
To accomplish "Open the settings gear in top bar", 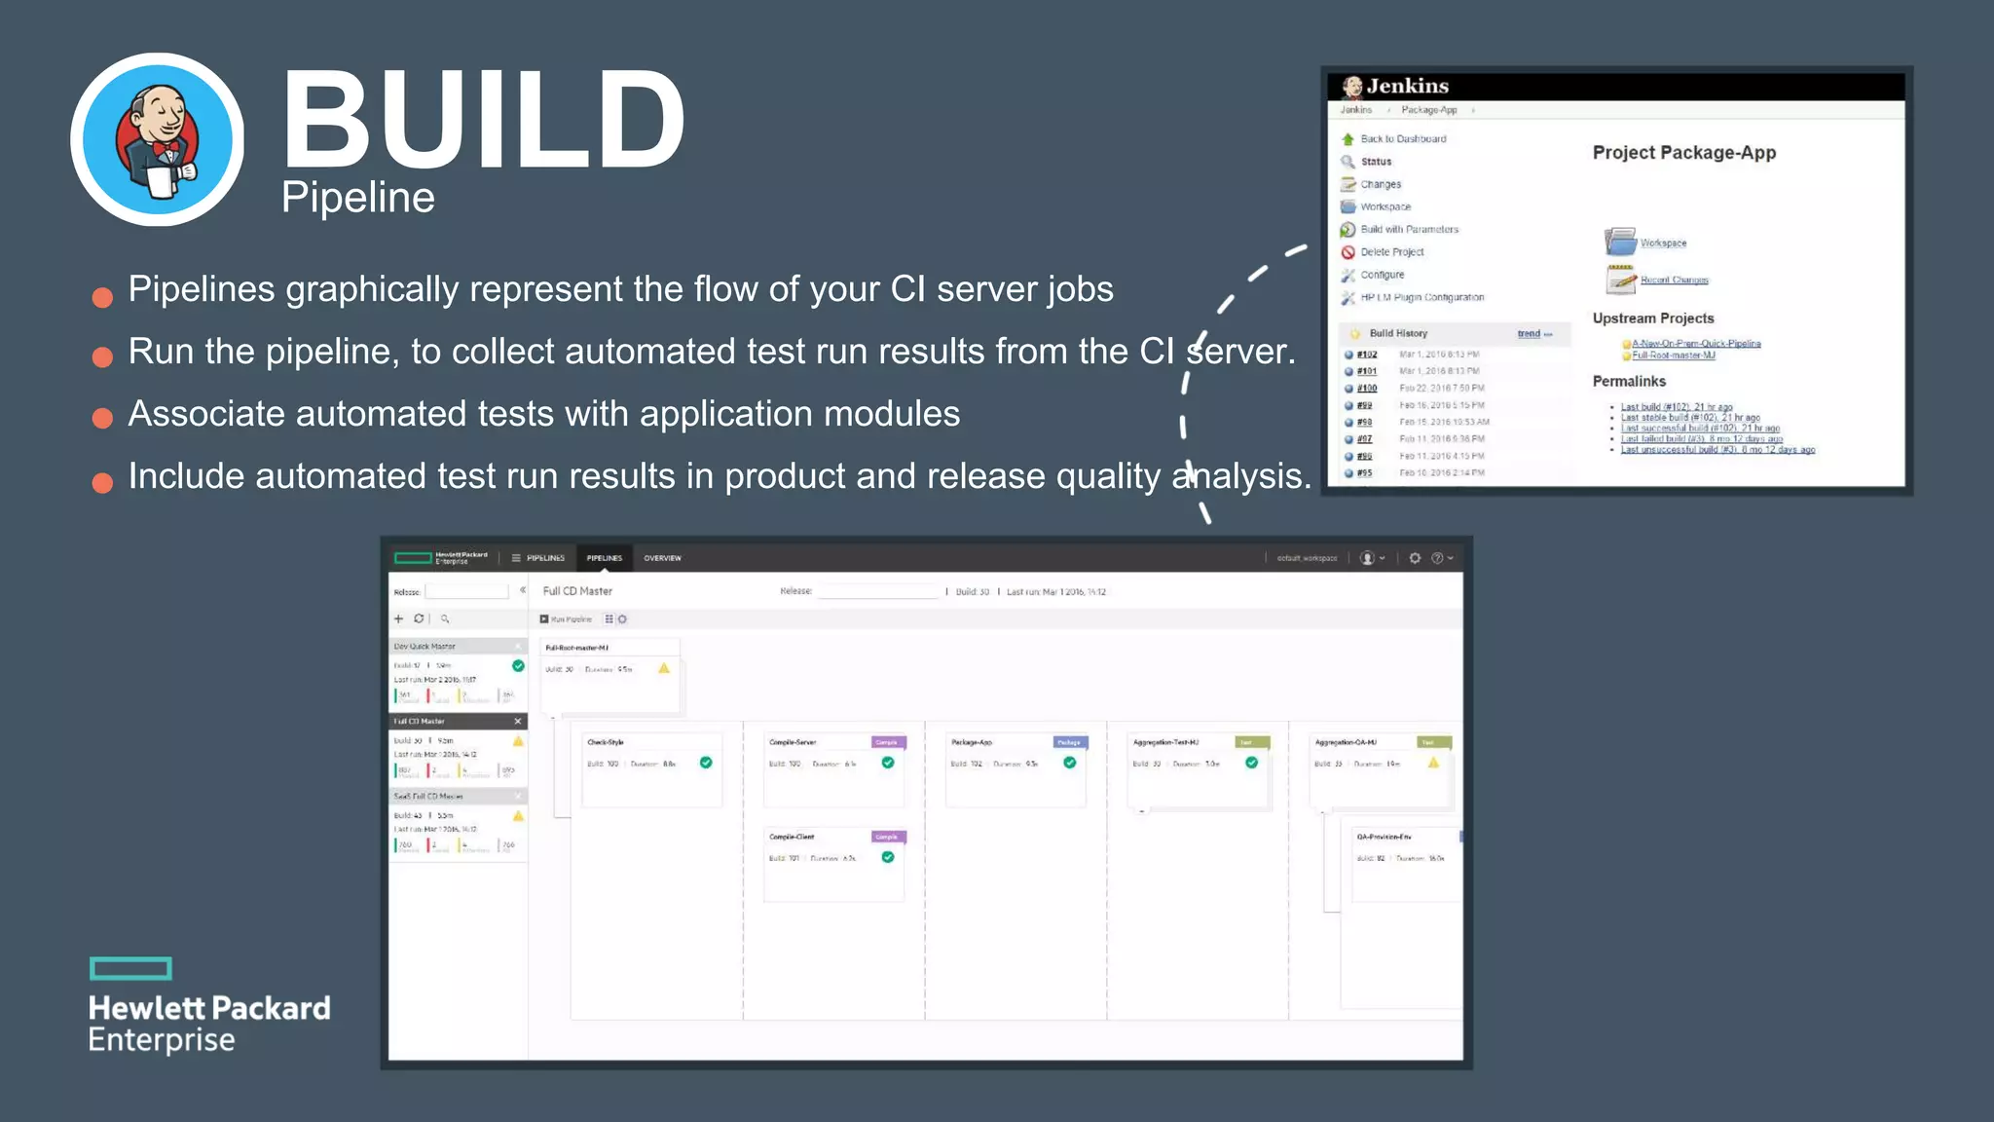I will [1415, 558].
